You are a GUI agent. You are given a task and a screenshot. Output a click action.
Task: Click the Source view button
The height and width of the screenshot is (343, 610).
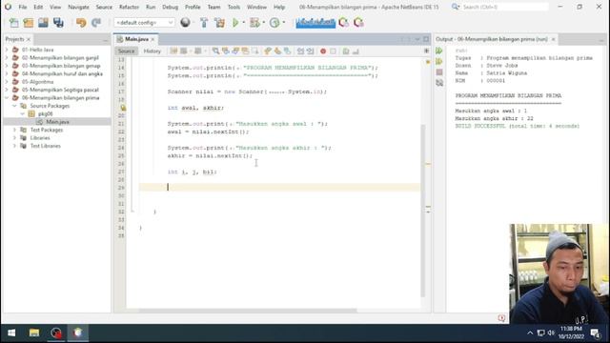[x=127, y=51]
